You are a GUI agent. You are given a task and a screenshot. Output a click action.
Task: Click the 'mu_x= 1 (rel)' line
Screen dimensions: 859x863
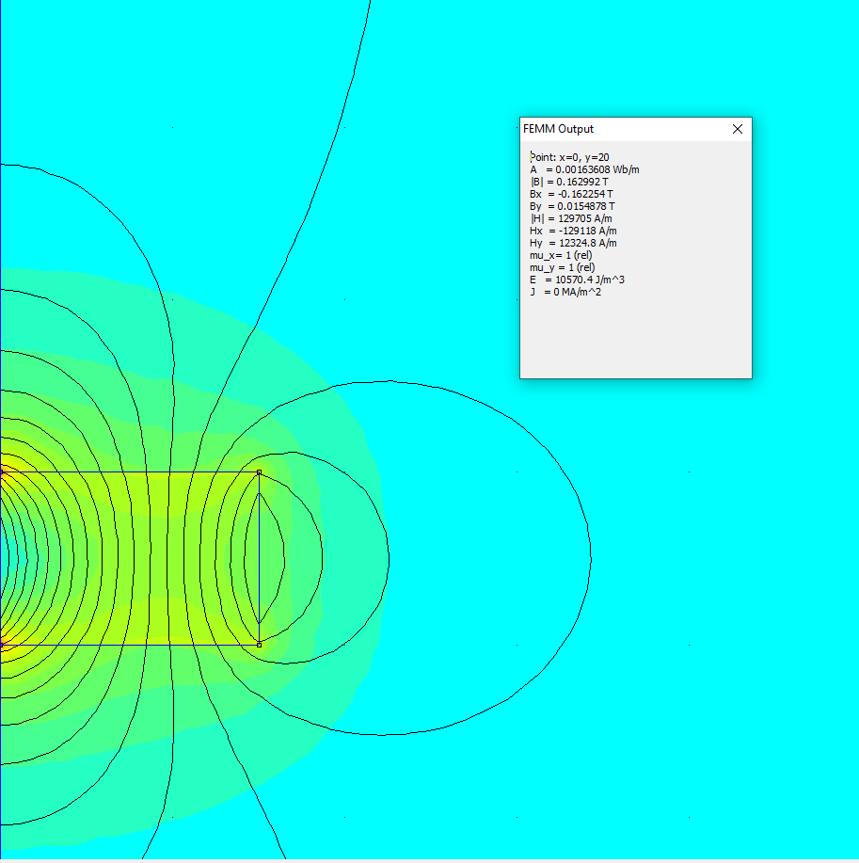click(x=561, y=255)
